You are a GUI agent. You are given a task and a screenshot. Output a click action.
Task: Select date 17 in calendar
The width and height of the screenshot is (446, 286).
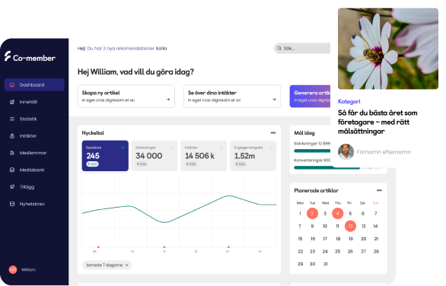(325, 239)
